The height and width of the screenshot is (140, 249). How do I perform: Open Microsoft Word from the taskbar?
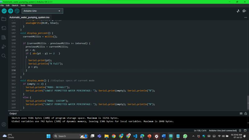[164, 136]
